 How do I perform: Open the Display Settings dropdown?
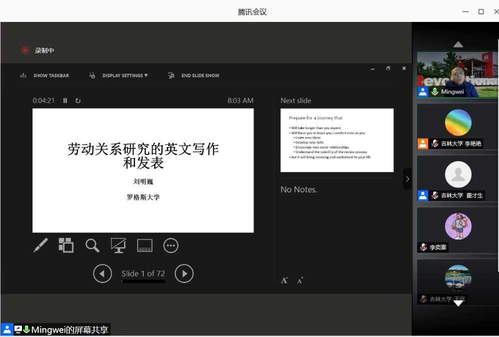(125, 76)
